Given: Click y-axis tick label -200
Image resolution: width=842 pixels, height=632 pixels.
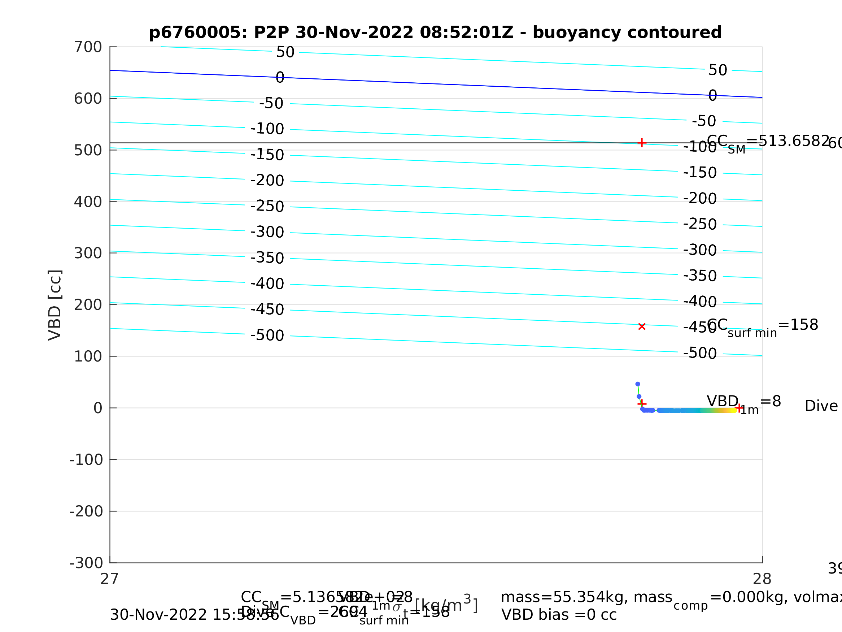Looking at the screenshot, I should pyautogui.click(x=86, y=512).
